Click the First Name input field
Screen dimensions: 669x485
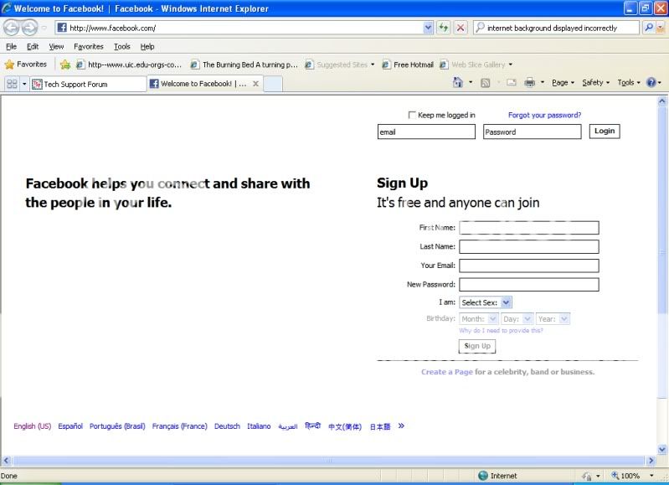coord(529,228)
